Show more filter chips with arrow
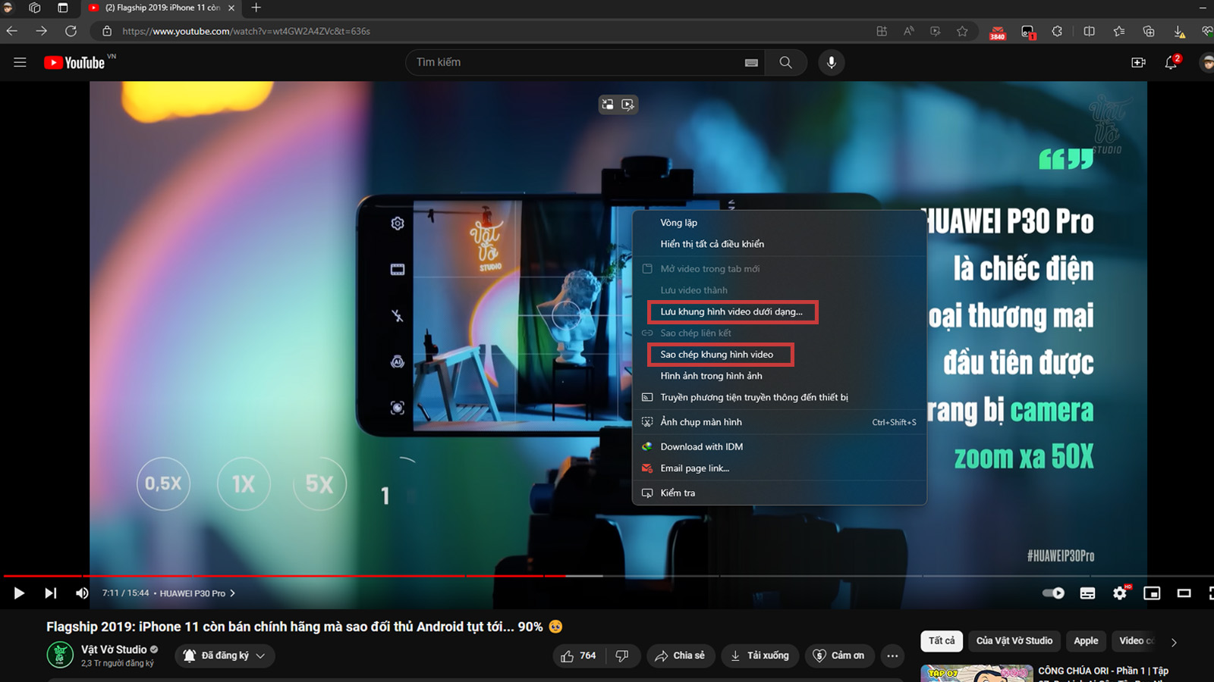The height and width of the screenshot is (682, 1214). pos(1174,642)
